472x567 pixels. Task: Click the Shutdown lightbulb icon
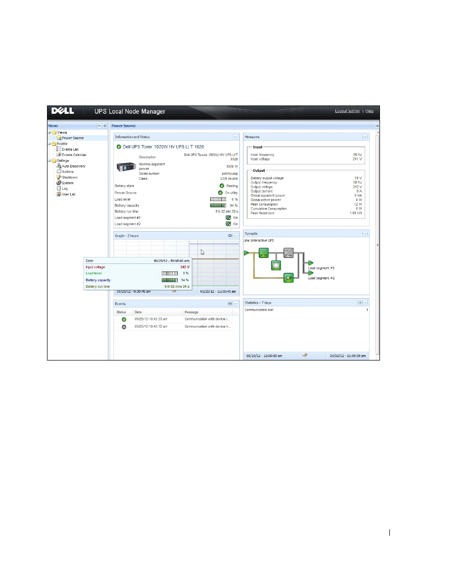59,177
